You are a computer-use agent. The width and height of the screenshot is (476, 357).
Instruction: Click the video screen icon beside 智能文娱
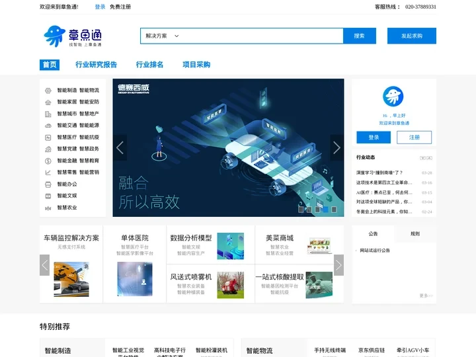(x=48, y=196)
